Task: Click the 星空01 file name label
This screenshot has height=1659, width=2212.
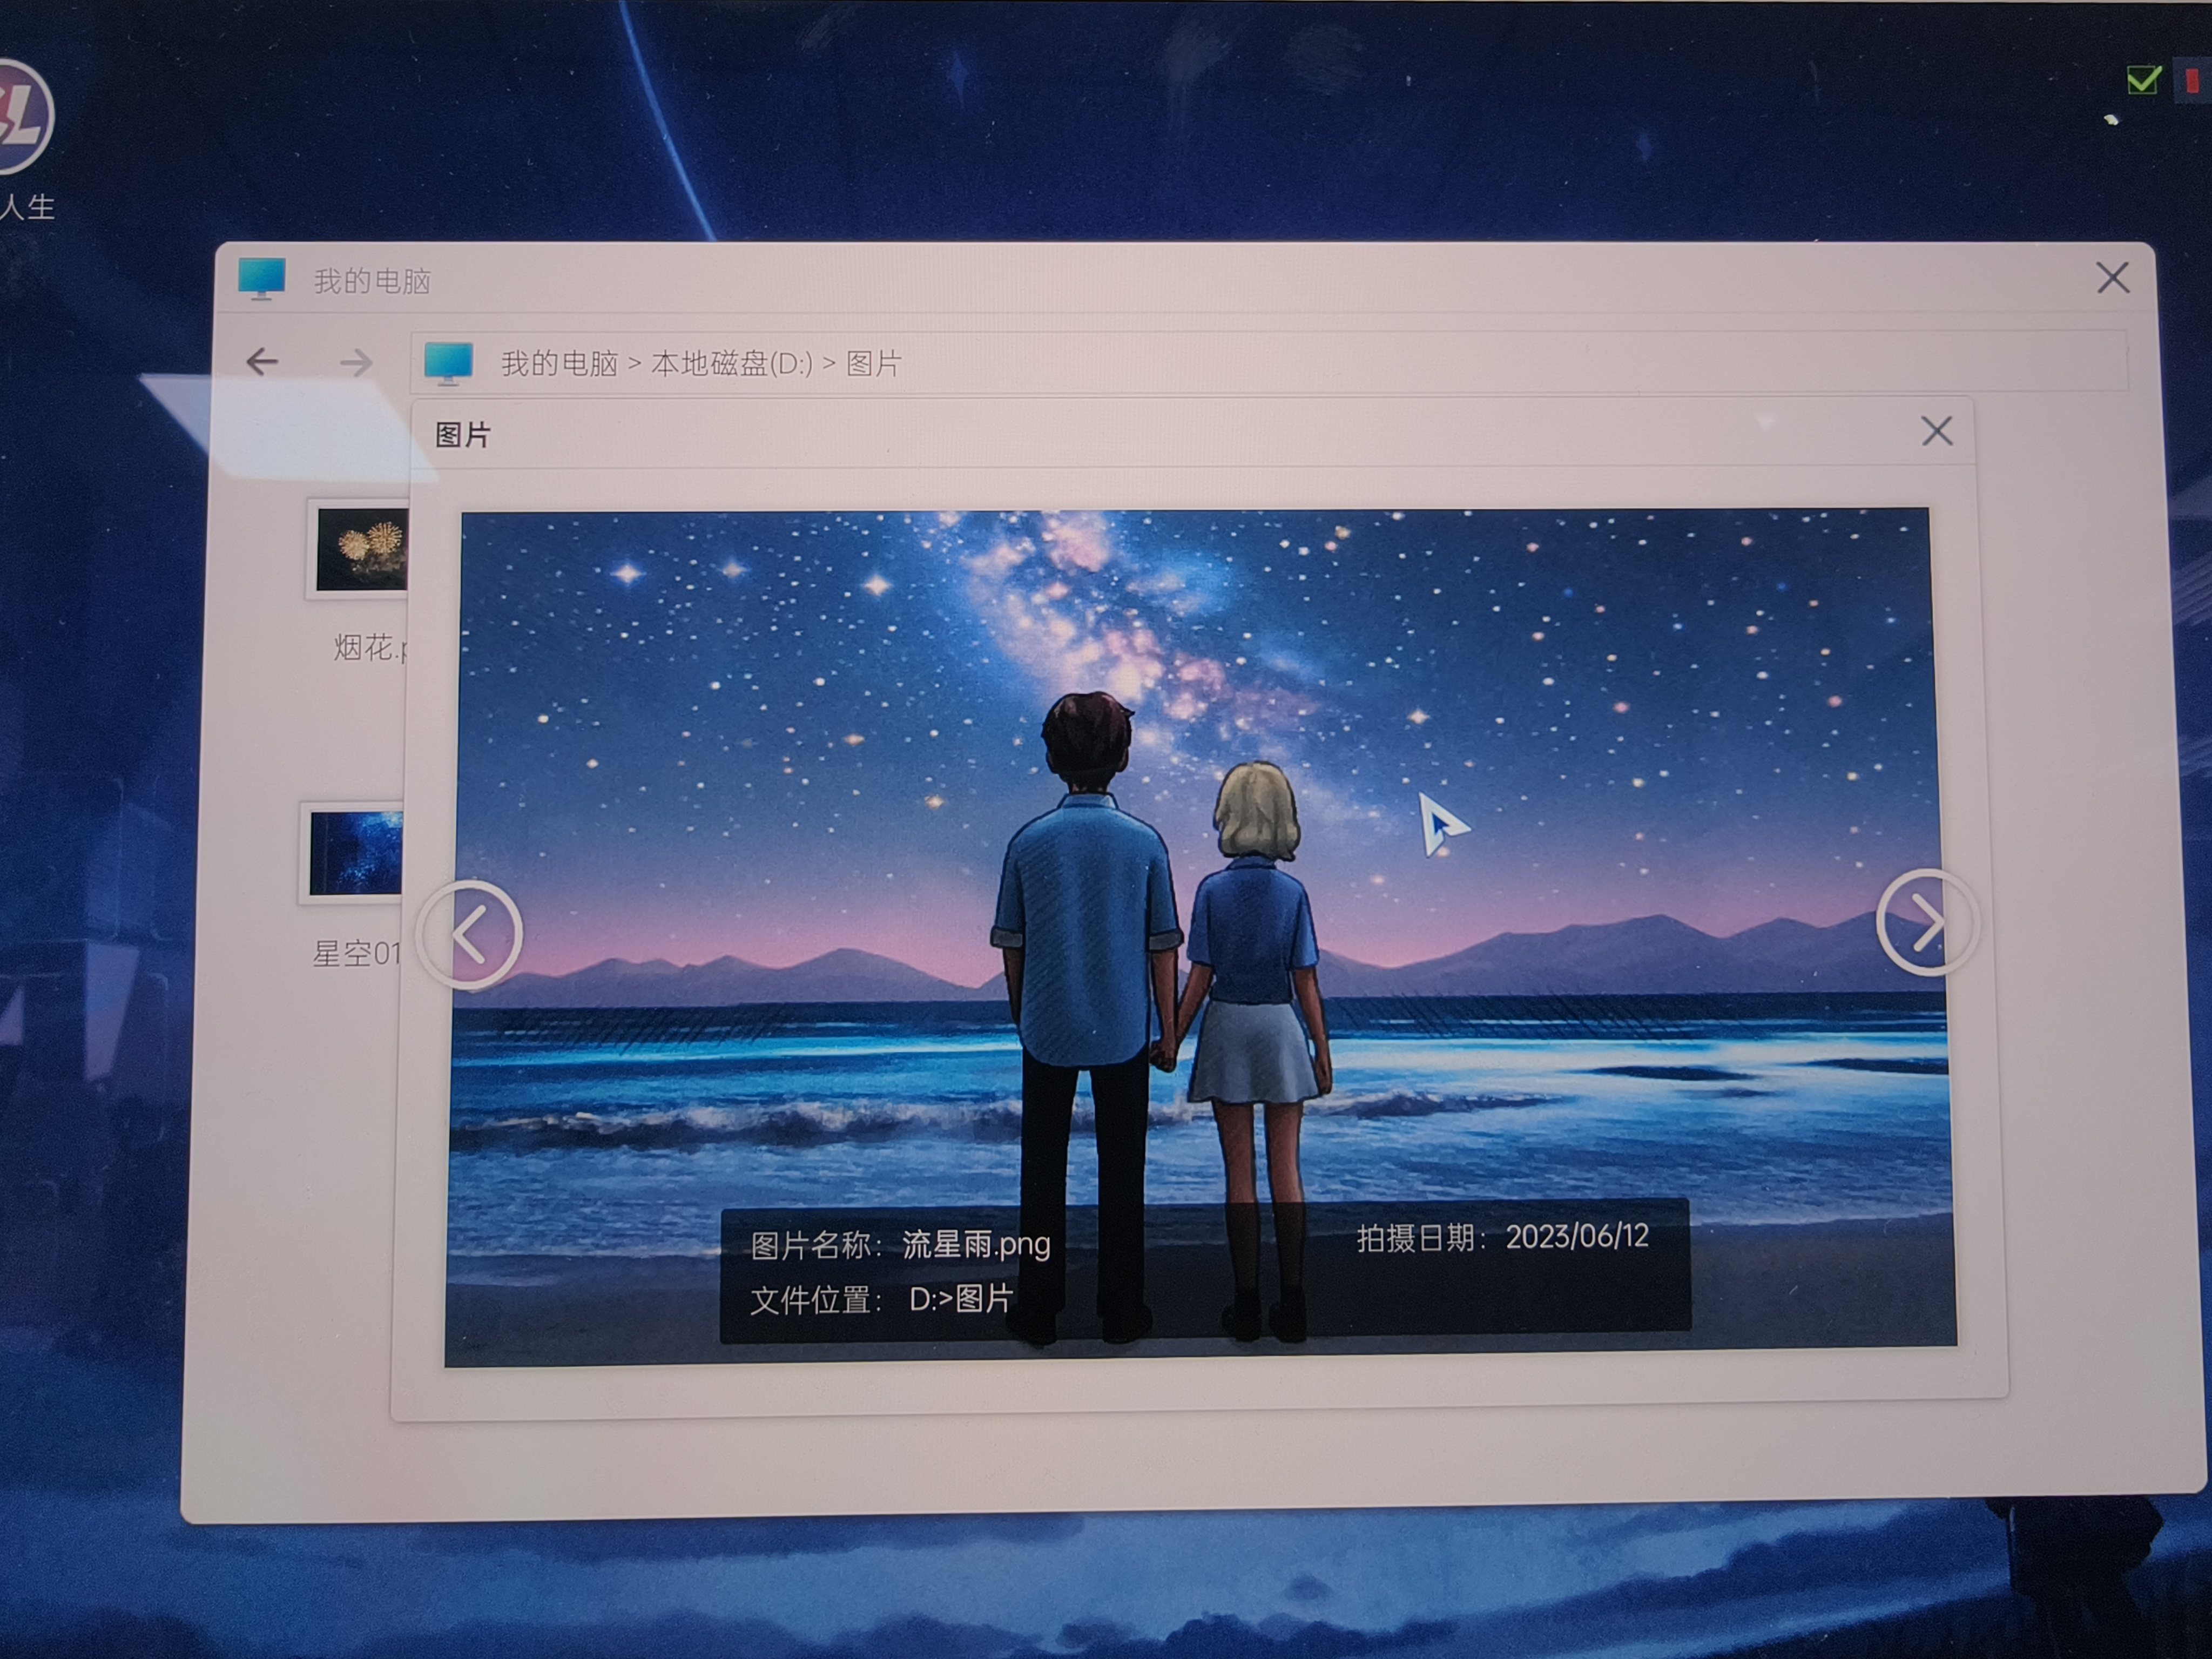Action: (357, 954)
